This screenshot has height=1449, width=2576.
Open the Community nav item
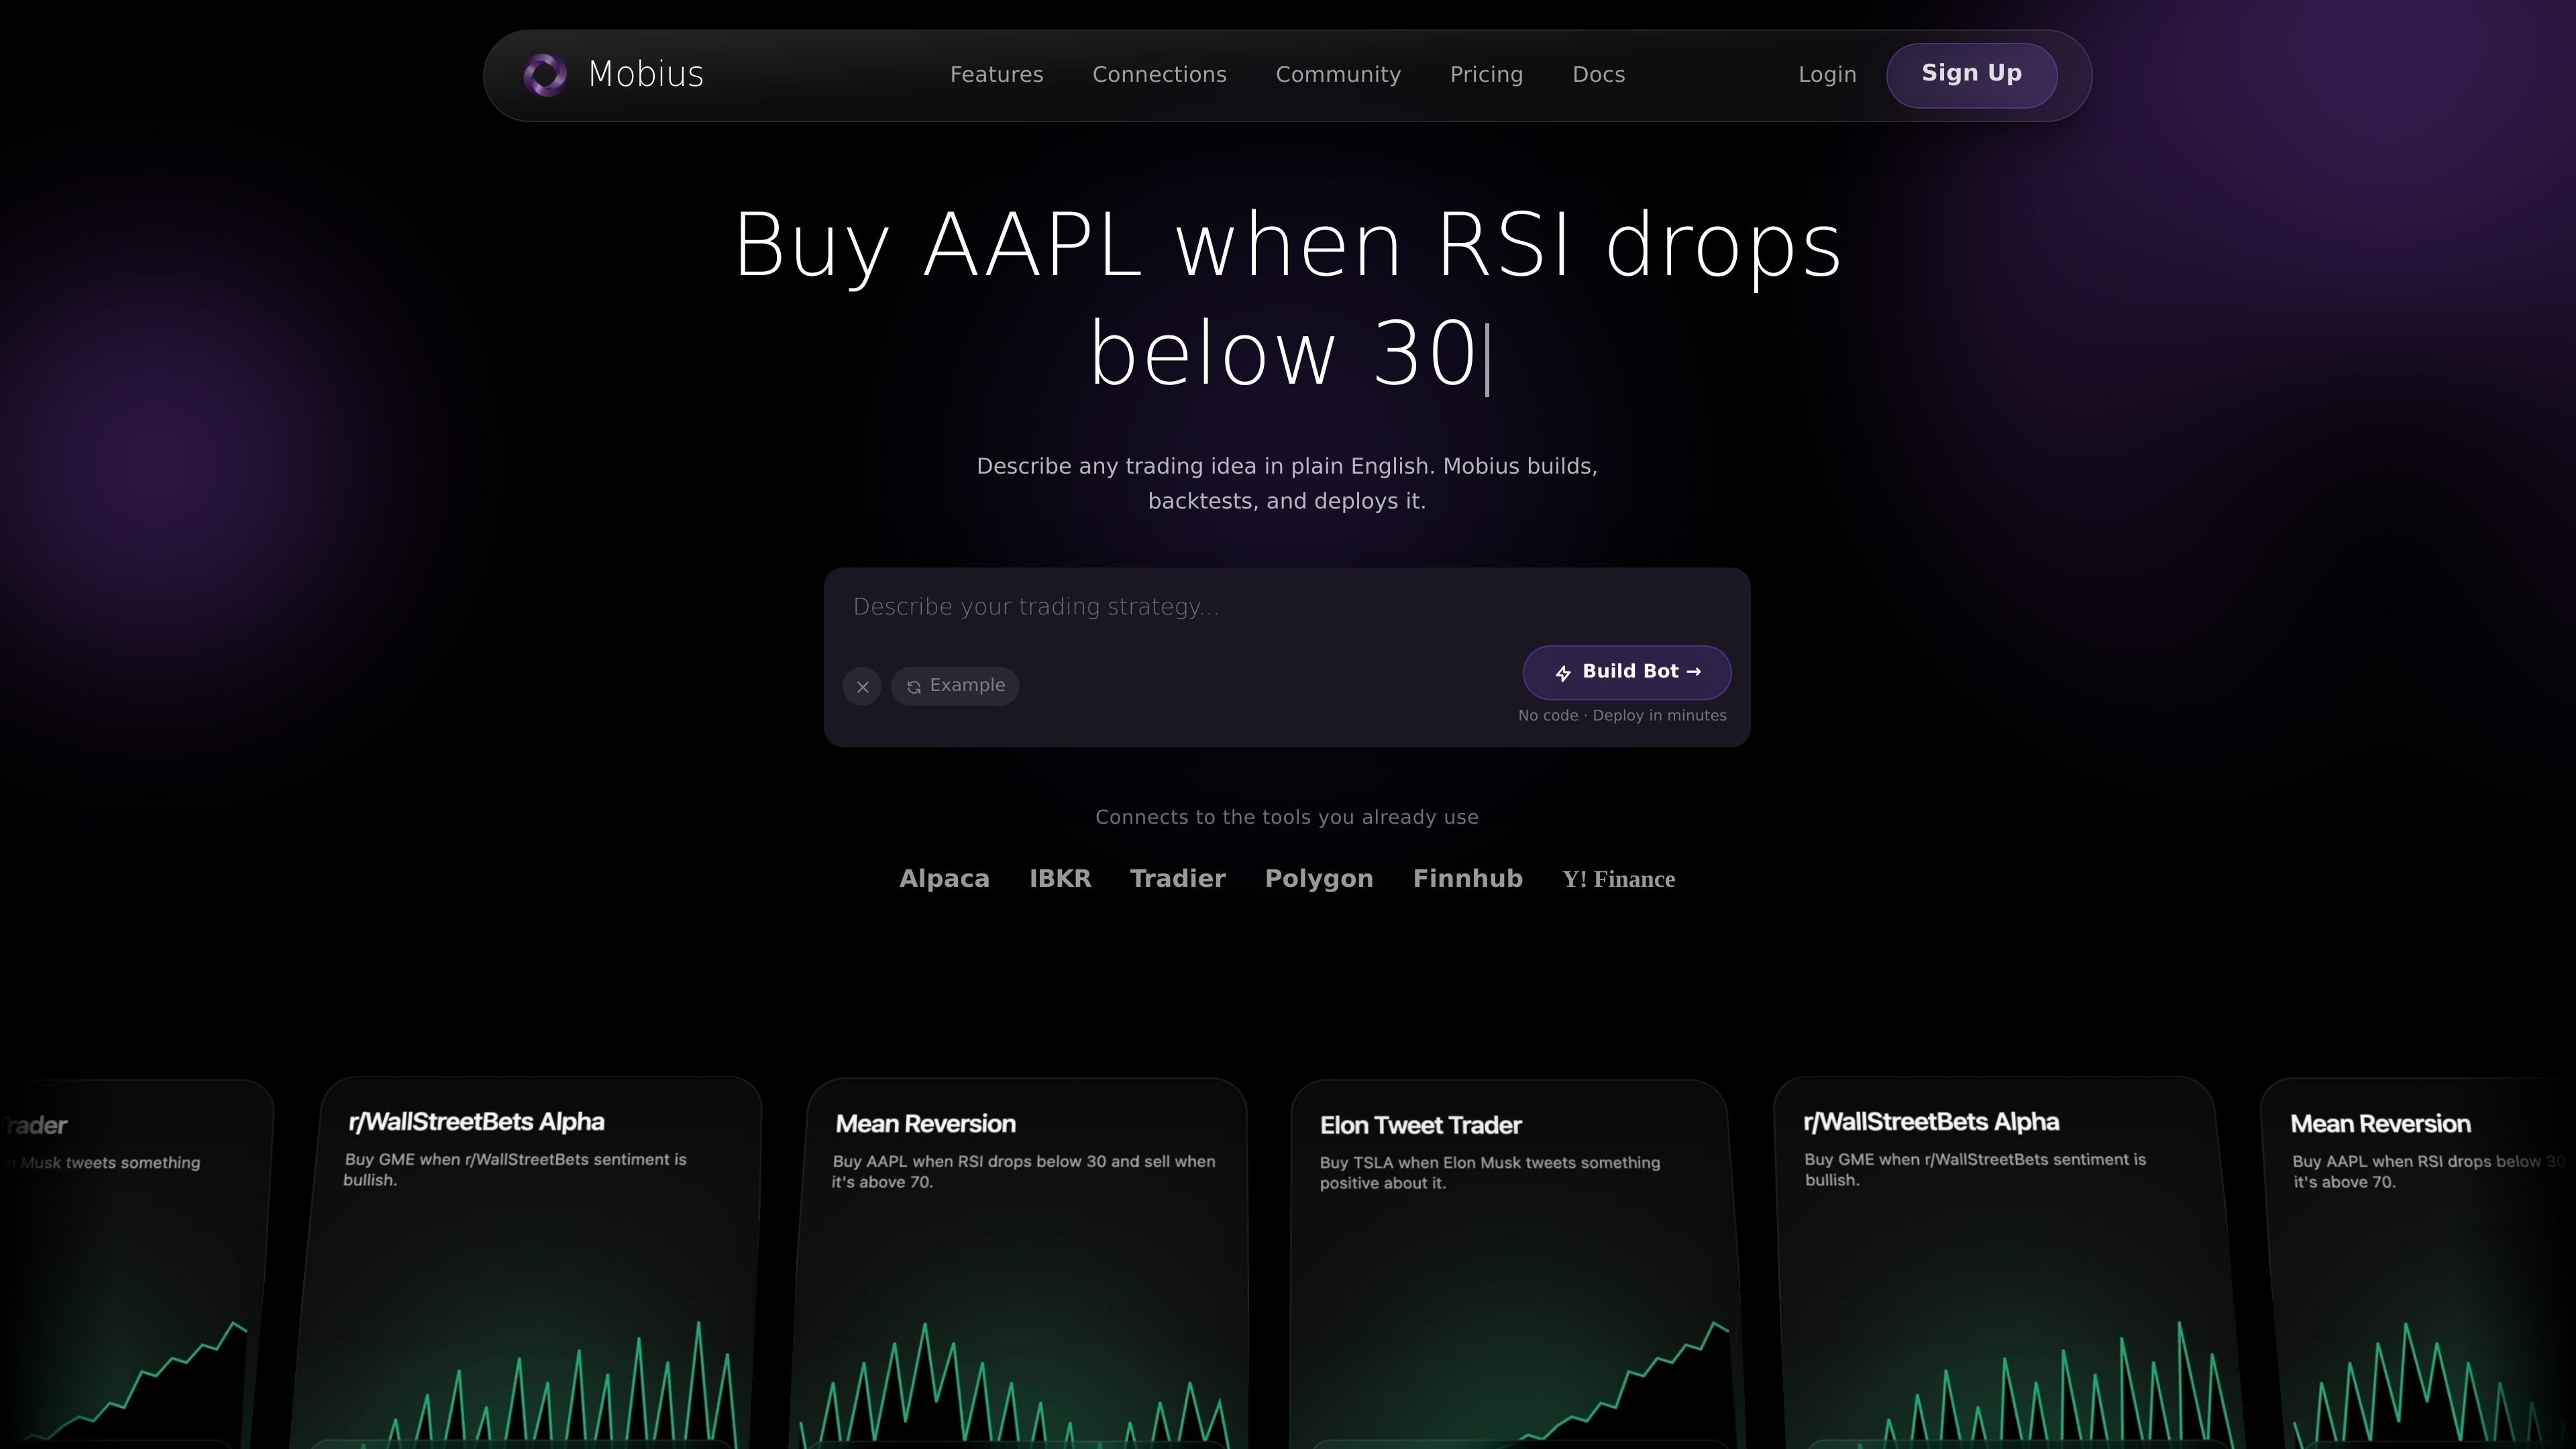(1338, 75)
